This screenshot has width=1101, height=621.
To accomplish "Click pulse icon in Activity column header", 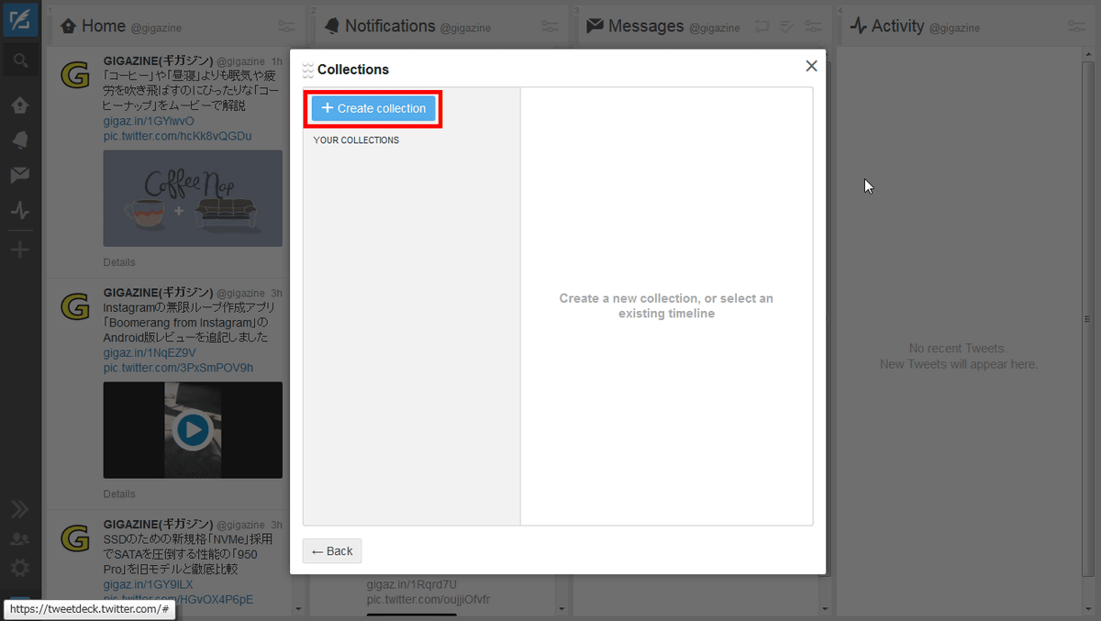I will coord(858,26).
